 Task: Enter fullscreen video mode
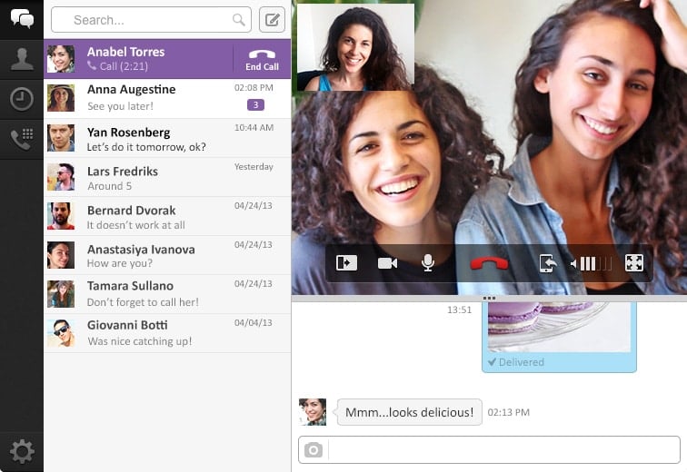tap(634, 263)
